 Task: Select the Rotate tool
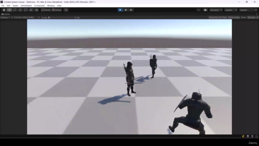pyautogui.click(x=15, y=10)
